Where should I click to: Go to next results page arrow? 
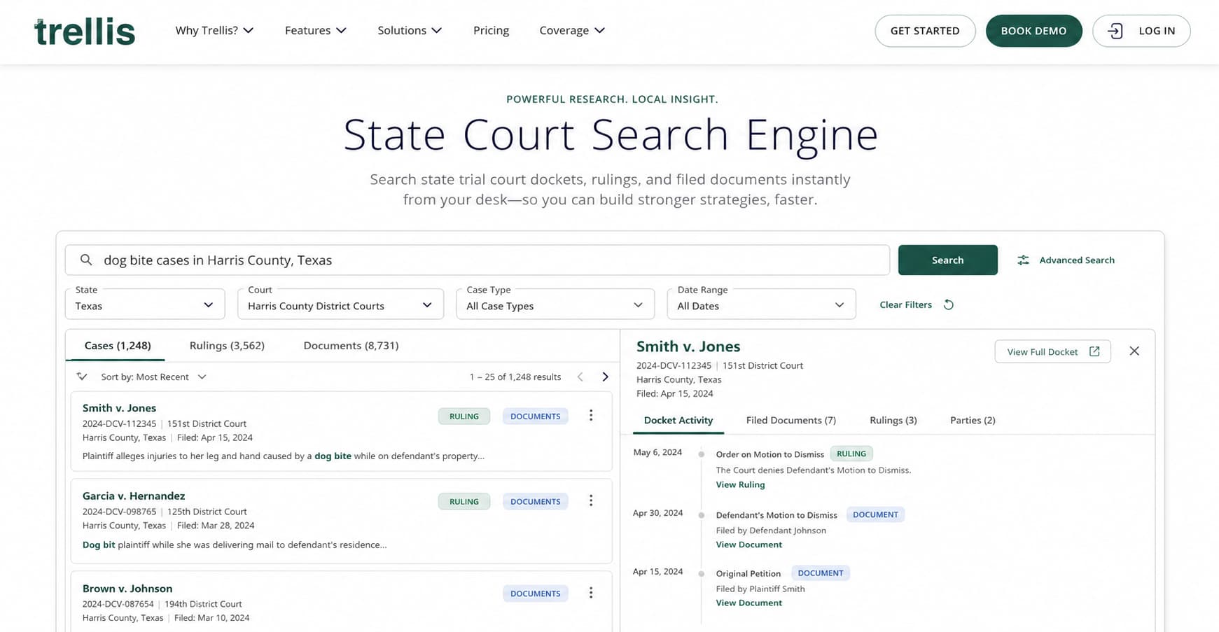click(606, 377)
